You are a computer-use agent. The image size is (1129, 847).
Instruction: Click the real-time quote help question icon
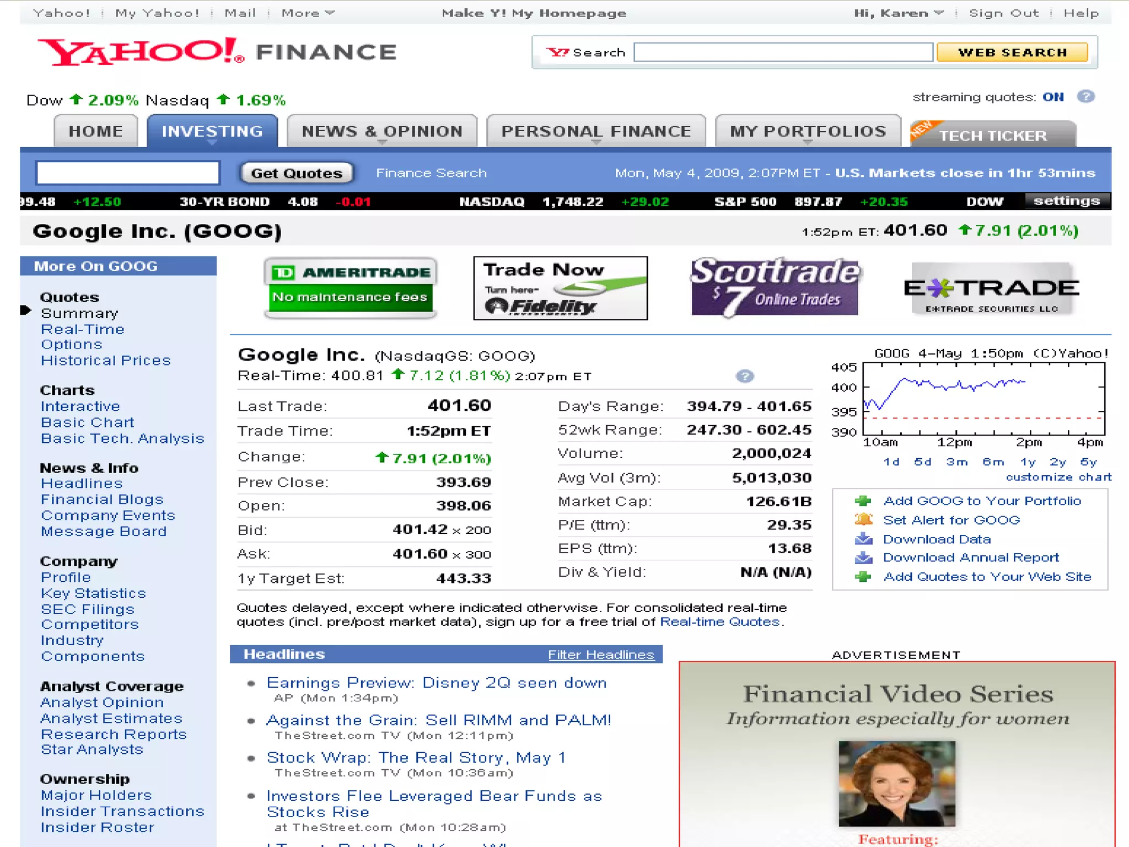click(745, 376)
